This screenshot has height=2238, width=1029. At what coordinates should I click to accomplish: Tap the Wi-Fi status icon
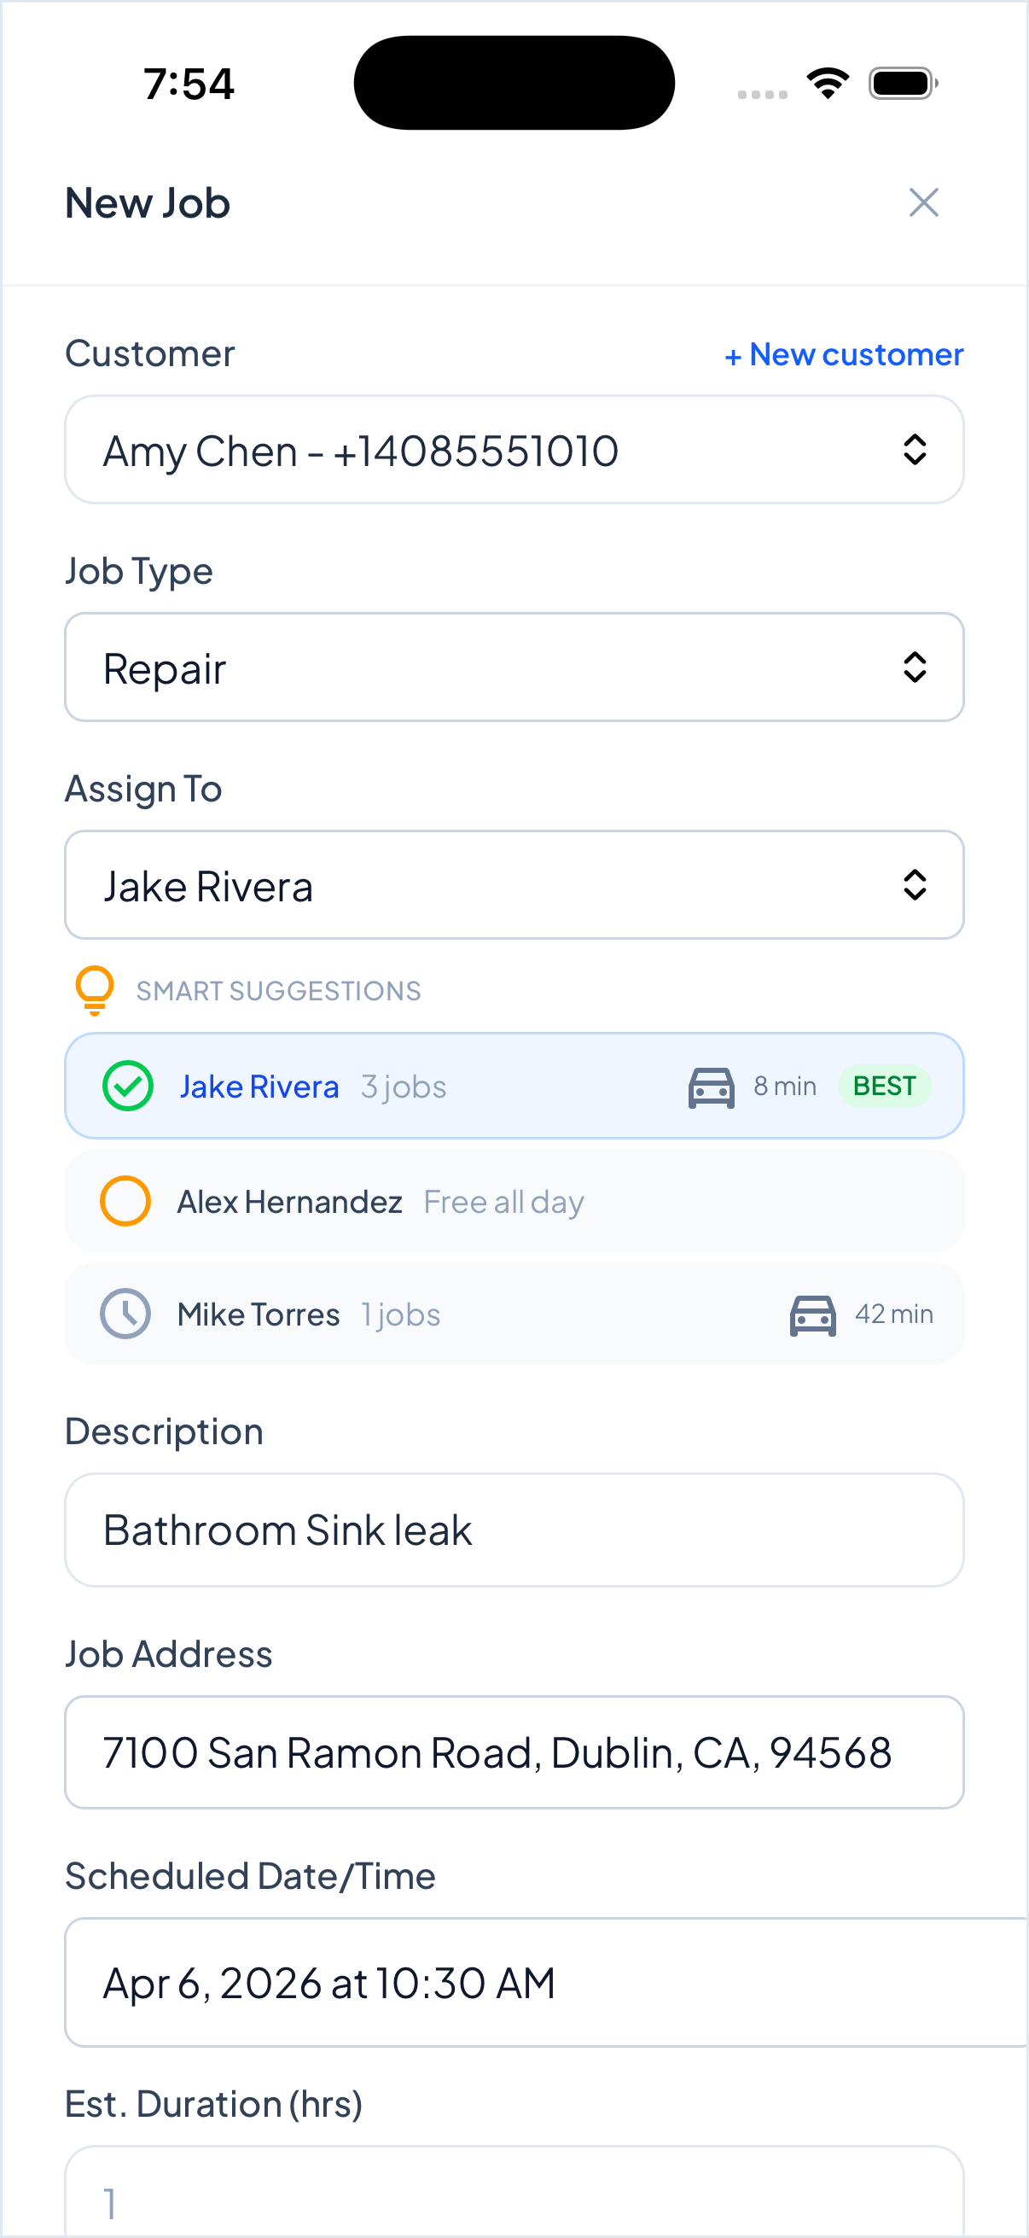[x=828, y=84]
